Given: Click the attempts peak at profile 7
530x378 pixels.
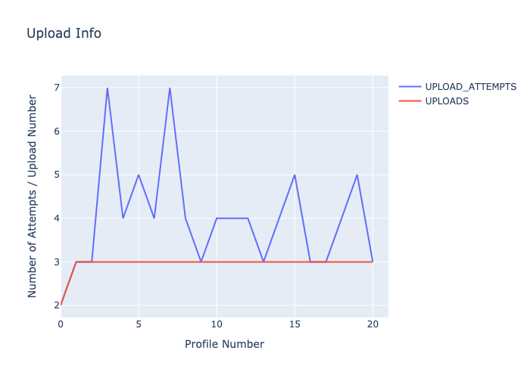Looking at the screenshot, I should tap(170, 88).
